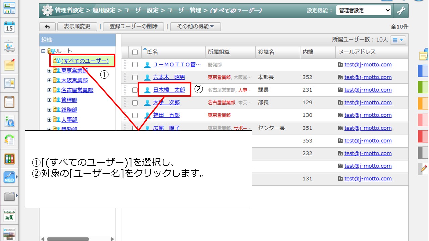Check the select-all checkbox in table header
The image size is (429, 241).
(135, 52)
